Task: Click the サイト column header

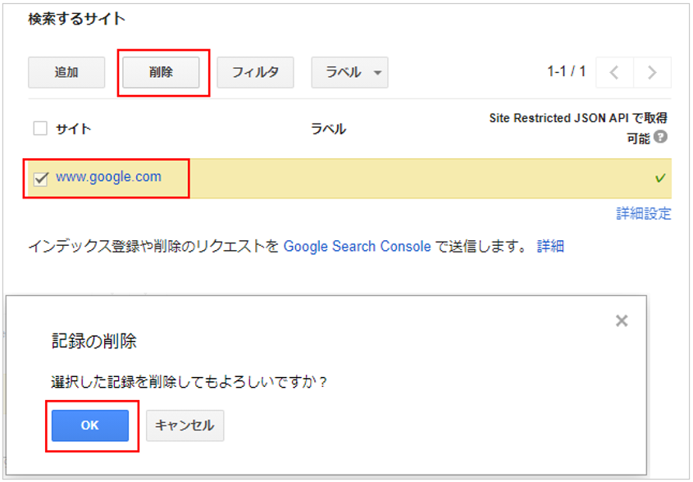Action: coord(74,129)
